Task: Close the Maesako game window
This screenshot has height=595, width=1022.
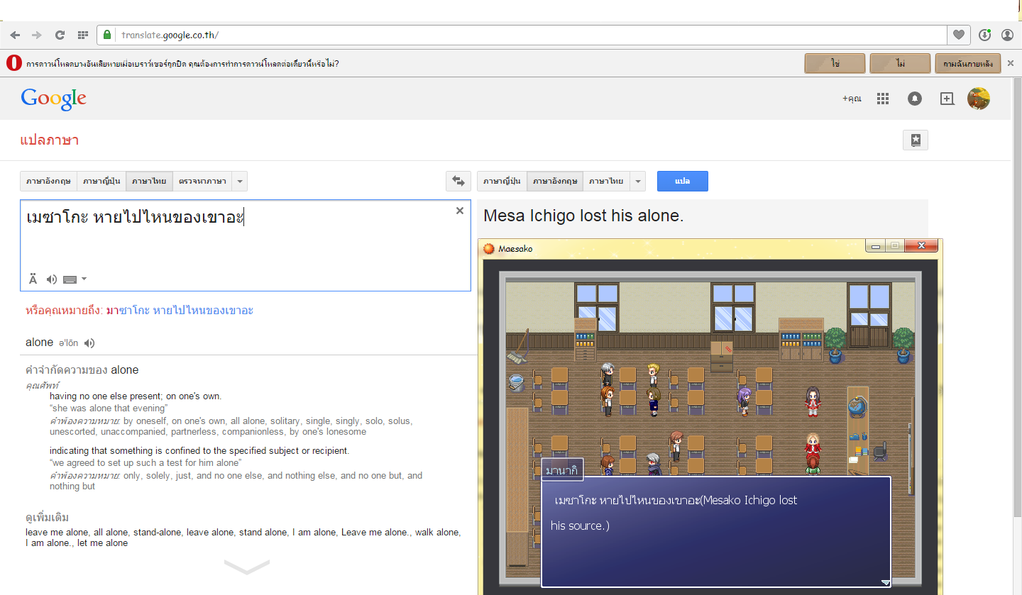Action: tap(921, 246)
